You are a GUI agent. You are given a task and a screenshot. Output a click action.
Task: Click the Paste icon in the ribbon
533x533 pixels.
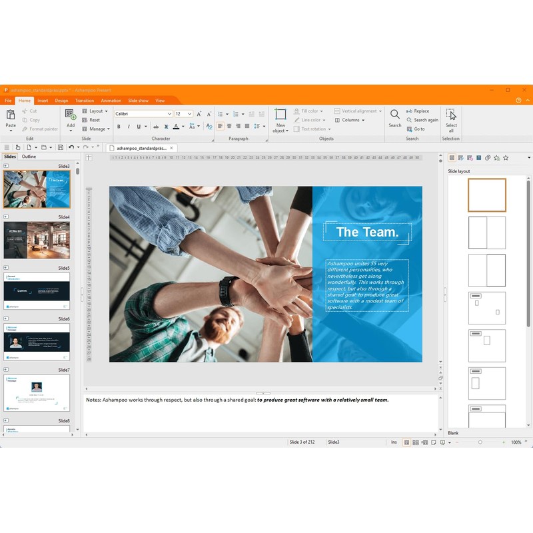[x=11, y=115]
